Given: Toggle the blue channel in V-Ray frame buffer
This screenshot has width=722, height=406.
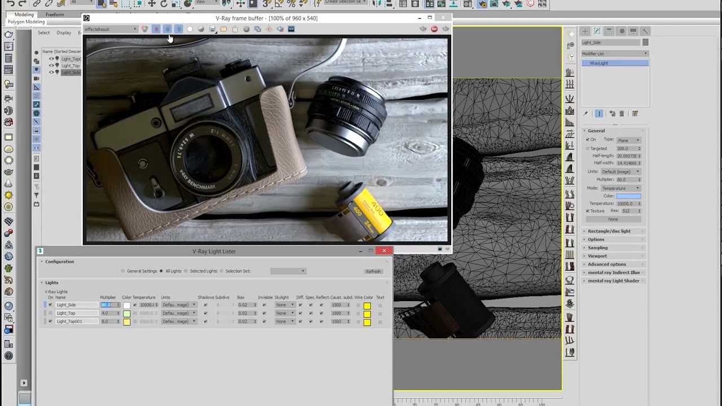Looking at the screenshot, I should click(179, 29).
